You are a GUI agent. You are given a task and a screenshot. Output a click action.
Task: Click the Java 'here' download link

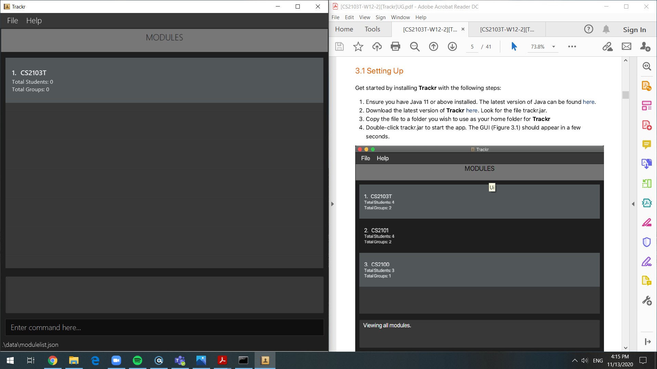pos(588,102)
